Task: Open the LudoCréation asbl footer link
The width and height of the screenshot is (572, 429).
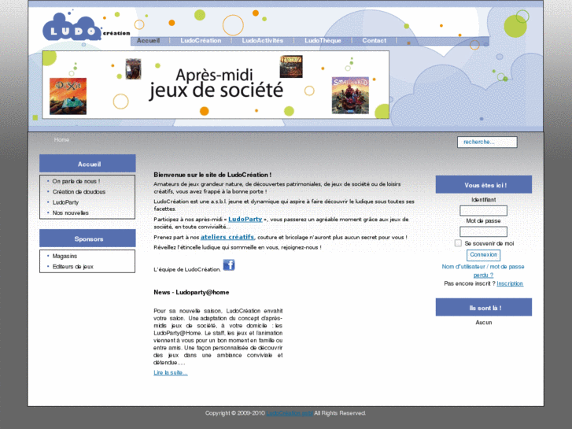Action: pos(290,413)
